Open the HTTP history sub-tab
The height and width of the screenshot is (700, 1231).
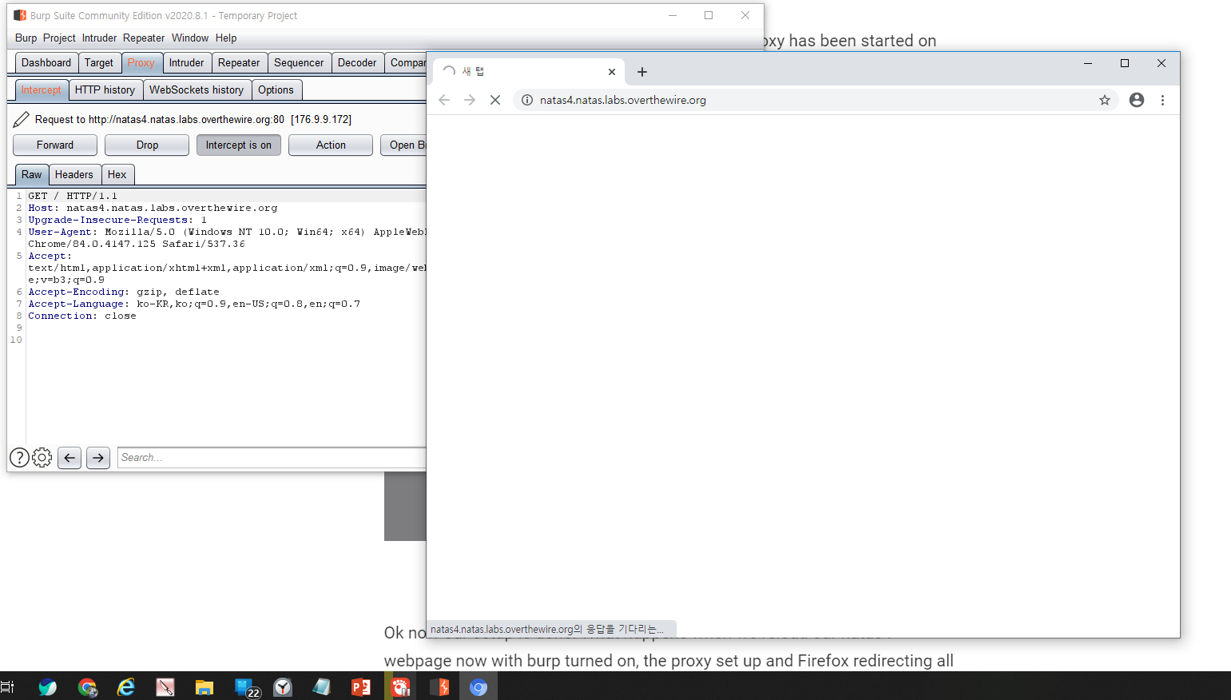click(x=105, y=90)
